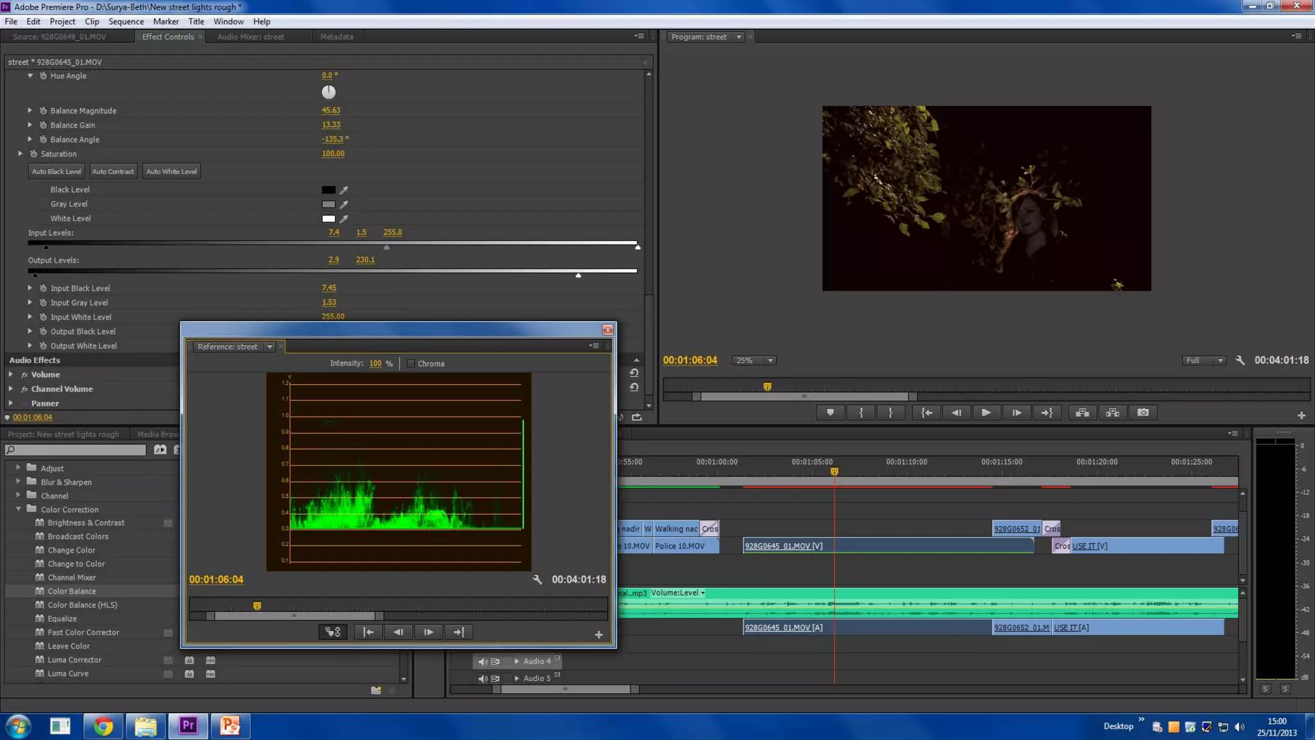Click the Lift button in Program monitor
Screen dimensions: 1315x740
point(1082,413)
